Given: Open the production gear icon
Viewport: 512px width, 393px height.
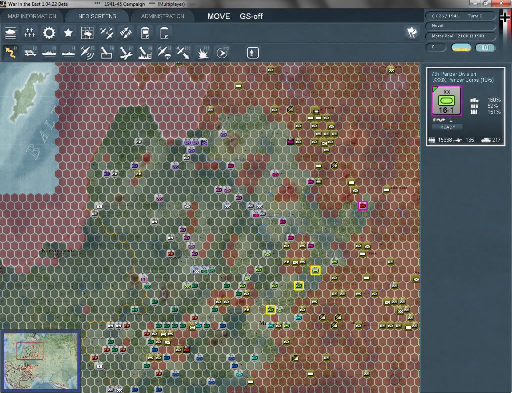Looking at the screenshot, I should coord(49,33).
